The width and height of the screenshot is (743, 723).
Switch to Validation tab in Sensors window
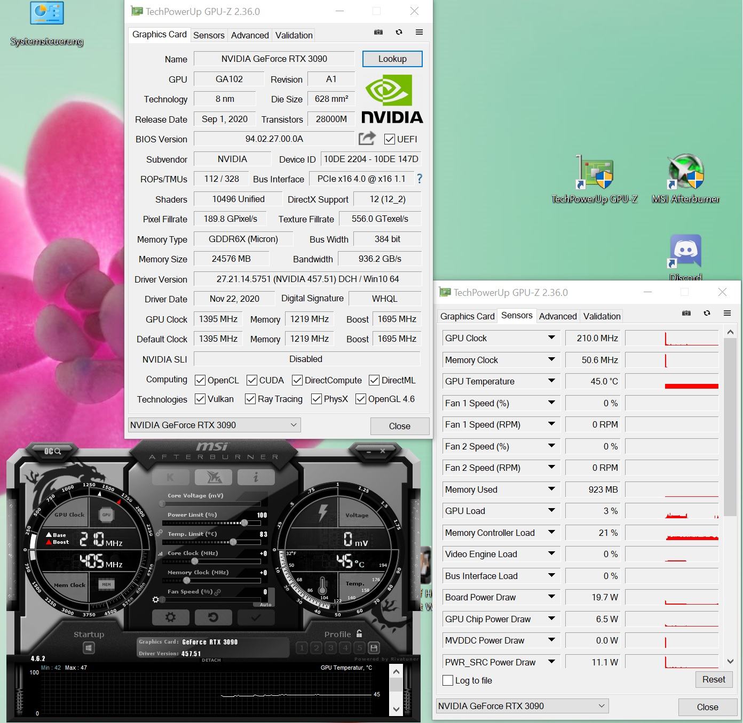click(x=602, y=316)
